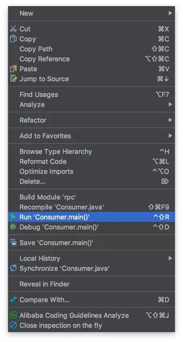Click the Compare With arrows icon
Viewport: 183px width, 342px height.
tap(13, 300)
